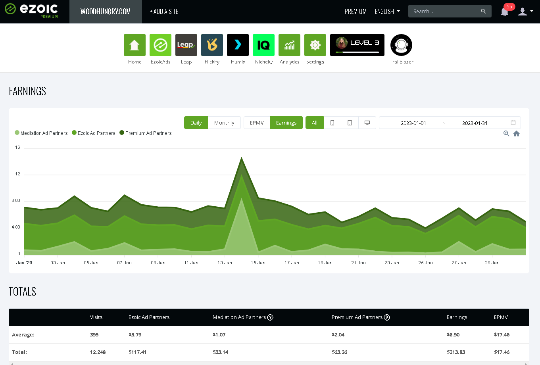Open the notifications bell
The image size is (540, 365).
coord(505,12)
